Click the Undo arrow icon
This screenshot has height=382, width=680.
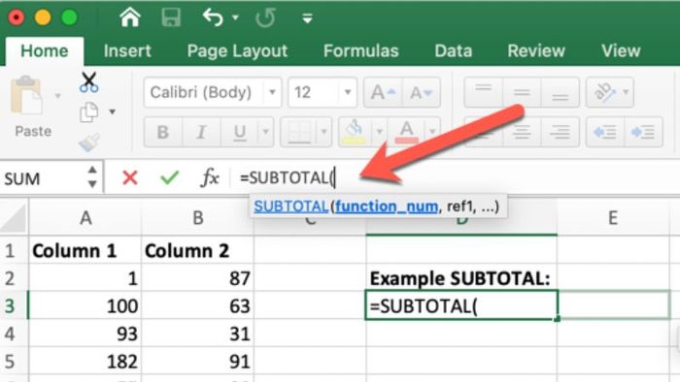(x=213, y=17)
